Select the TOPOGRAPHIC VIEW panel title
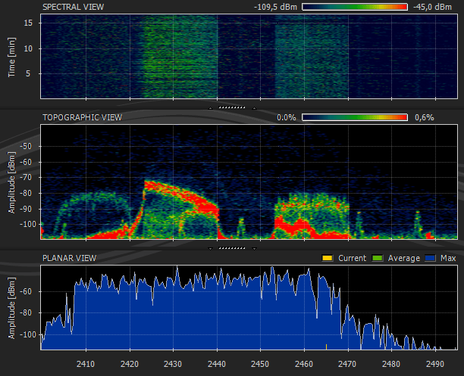Viewport: 464px width, 376px height. click(82, 118)
